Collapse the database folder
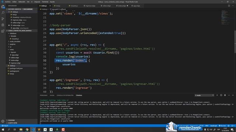Image resolution: width=236 pixels, height=132 pixels. pos(22,33)
